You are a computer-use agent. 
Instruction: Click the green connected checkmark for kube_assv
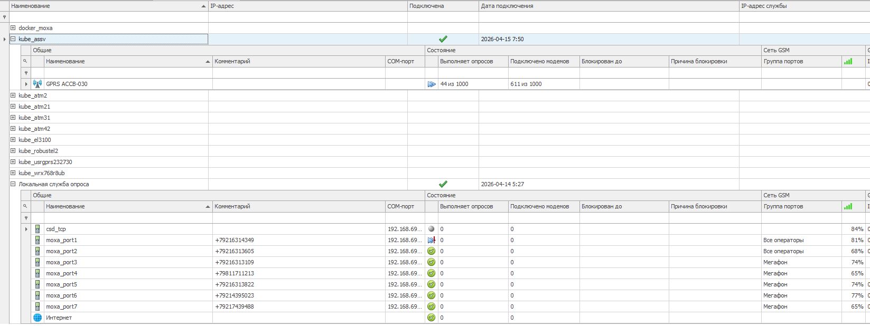coord(443,39)
